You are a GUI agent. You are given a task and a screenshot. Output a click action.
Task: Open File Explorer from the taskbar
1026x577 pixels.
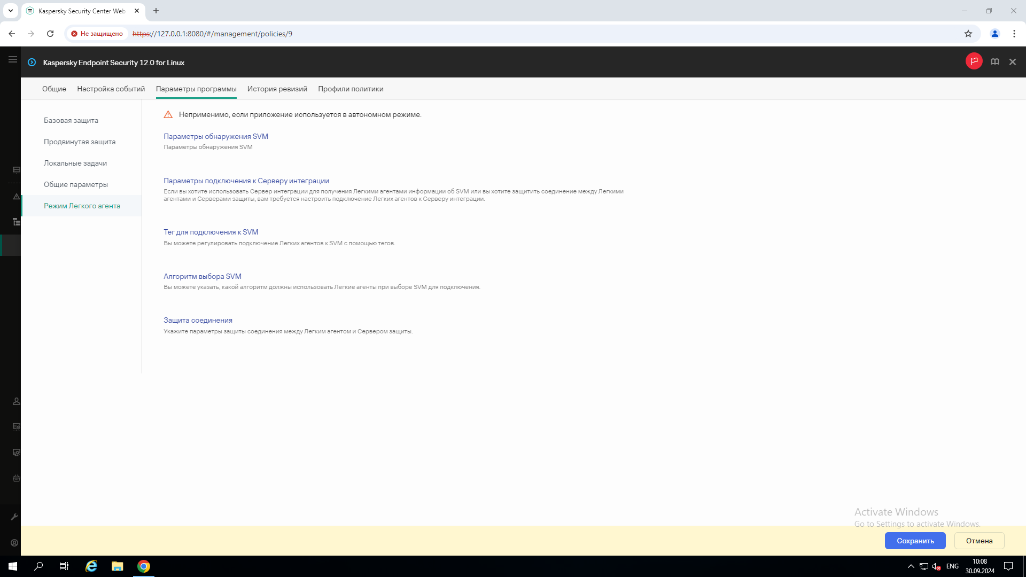[118, 566]
